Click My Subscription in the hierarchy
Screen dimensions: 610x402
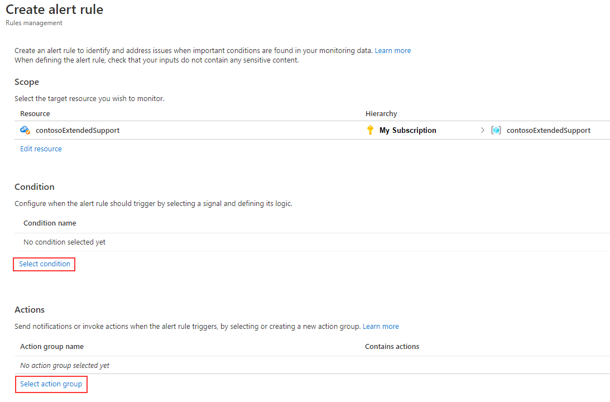coord(408,130)
